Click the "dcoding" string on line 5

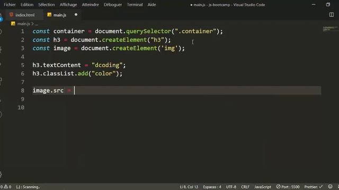(x=107, y=65)
